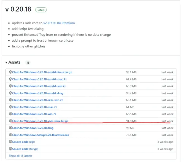
Task: Download underlined x64-linux.tar.gz file
Action: [40, 121]
